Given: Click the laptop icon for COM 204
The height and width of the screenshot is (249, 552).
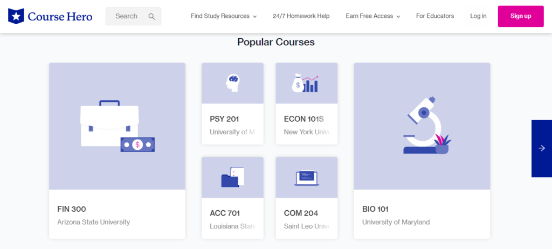Looking at the screenshot, I should pyautogui.click(x=306, y=178).
